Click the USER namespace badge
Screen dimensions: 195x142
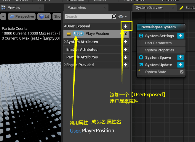[x=78, y=34]
